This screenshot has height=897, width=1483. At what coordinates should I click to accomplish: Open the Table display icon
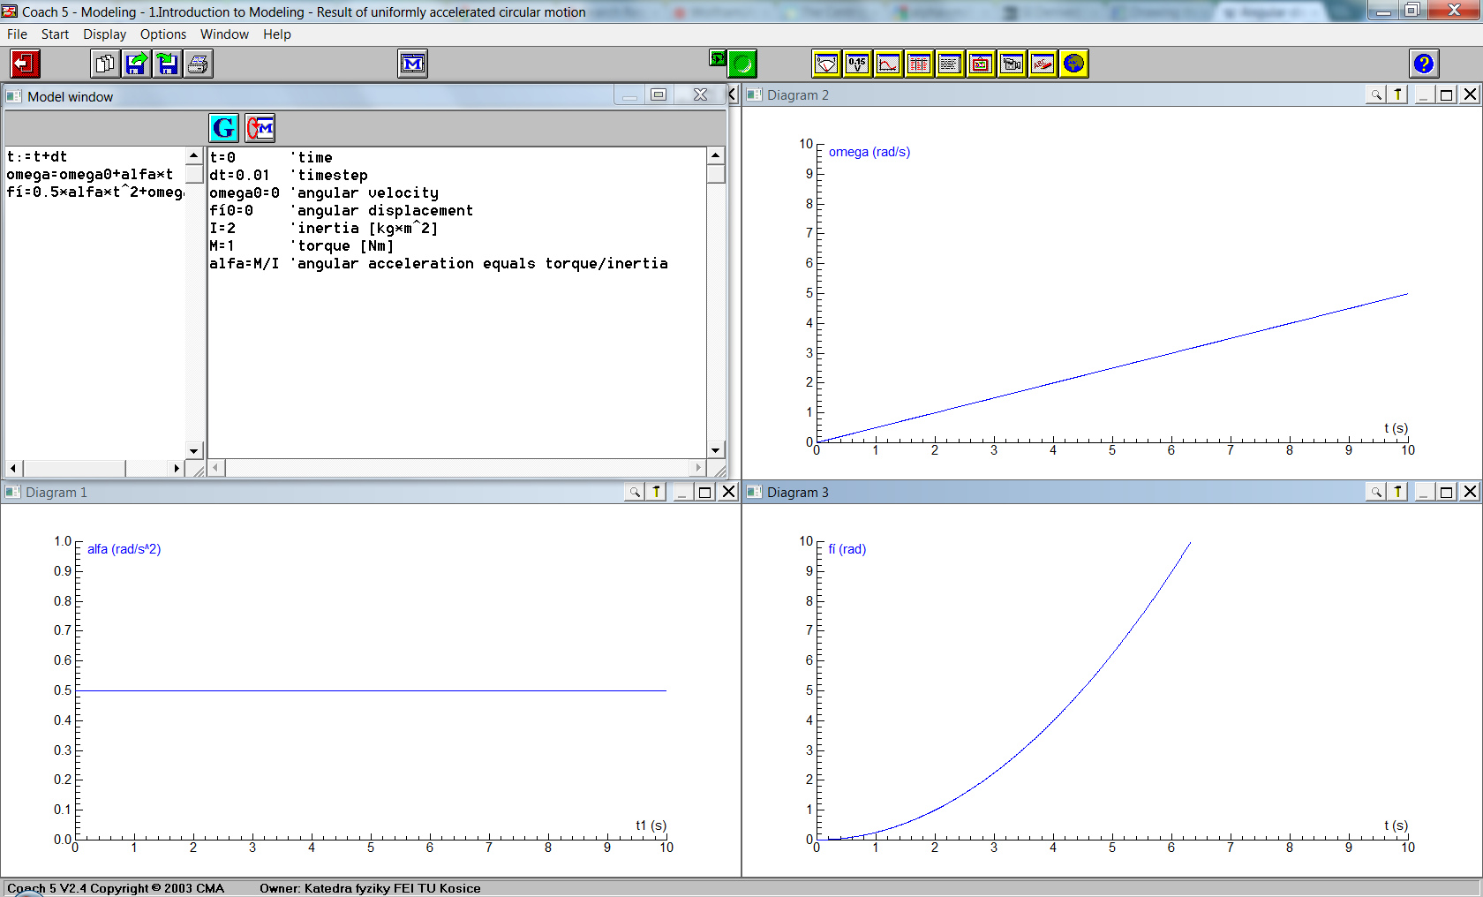(x=919, y=64)
